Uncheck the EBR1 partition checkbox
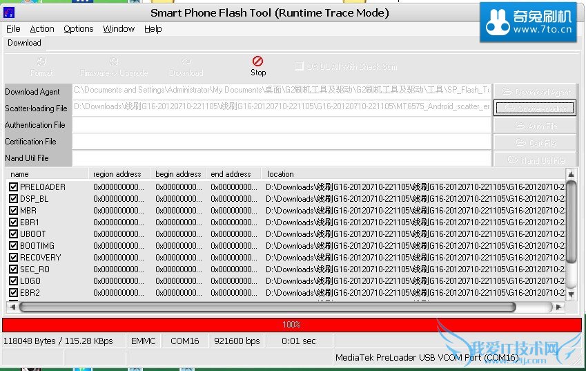 13,222
